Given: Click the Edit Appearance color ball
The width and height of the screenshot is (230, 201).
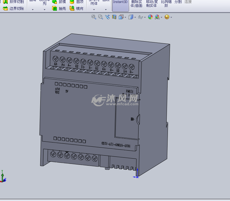Looking at the screenshot, I should tap(150, 17).
